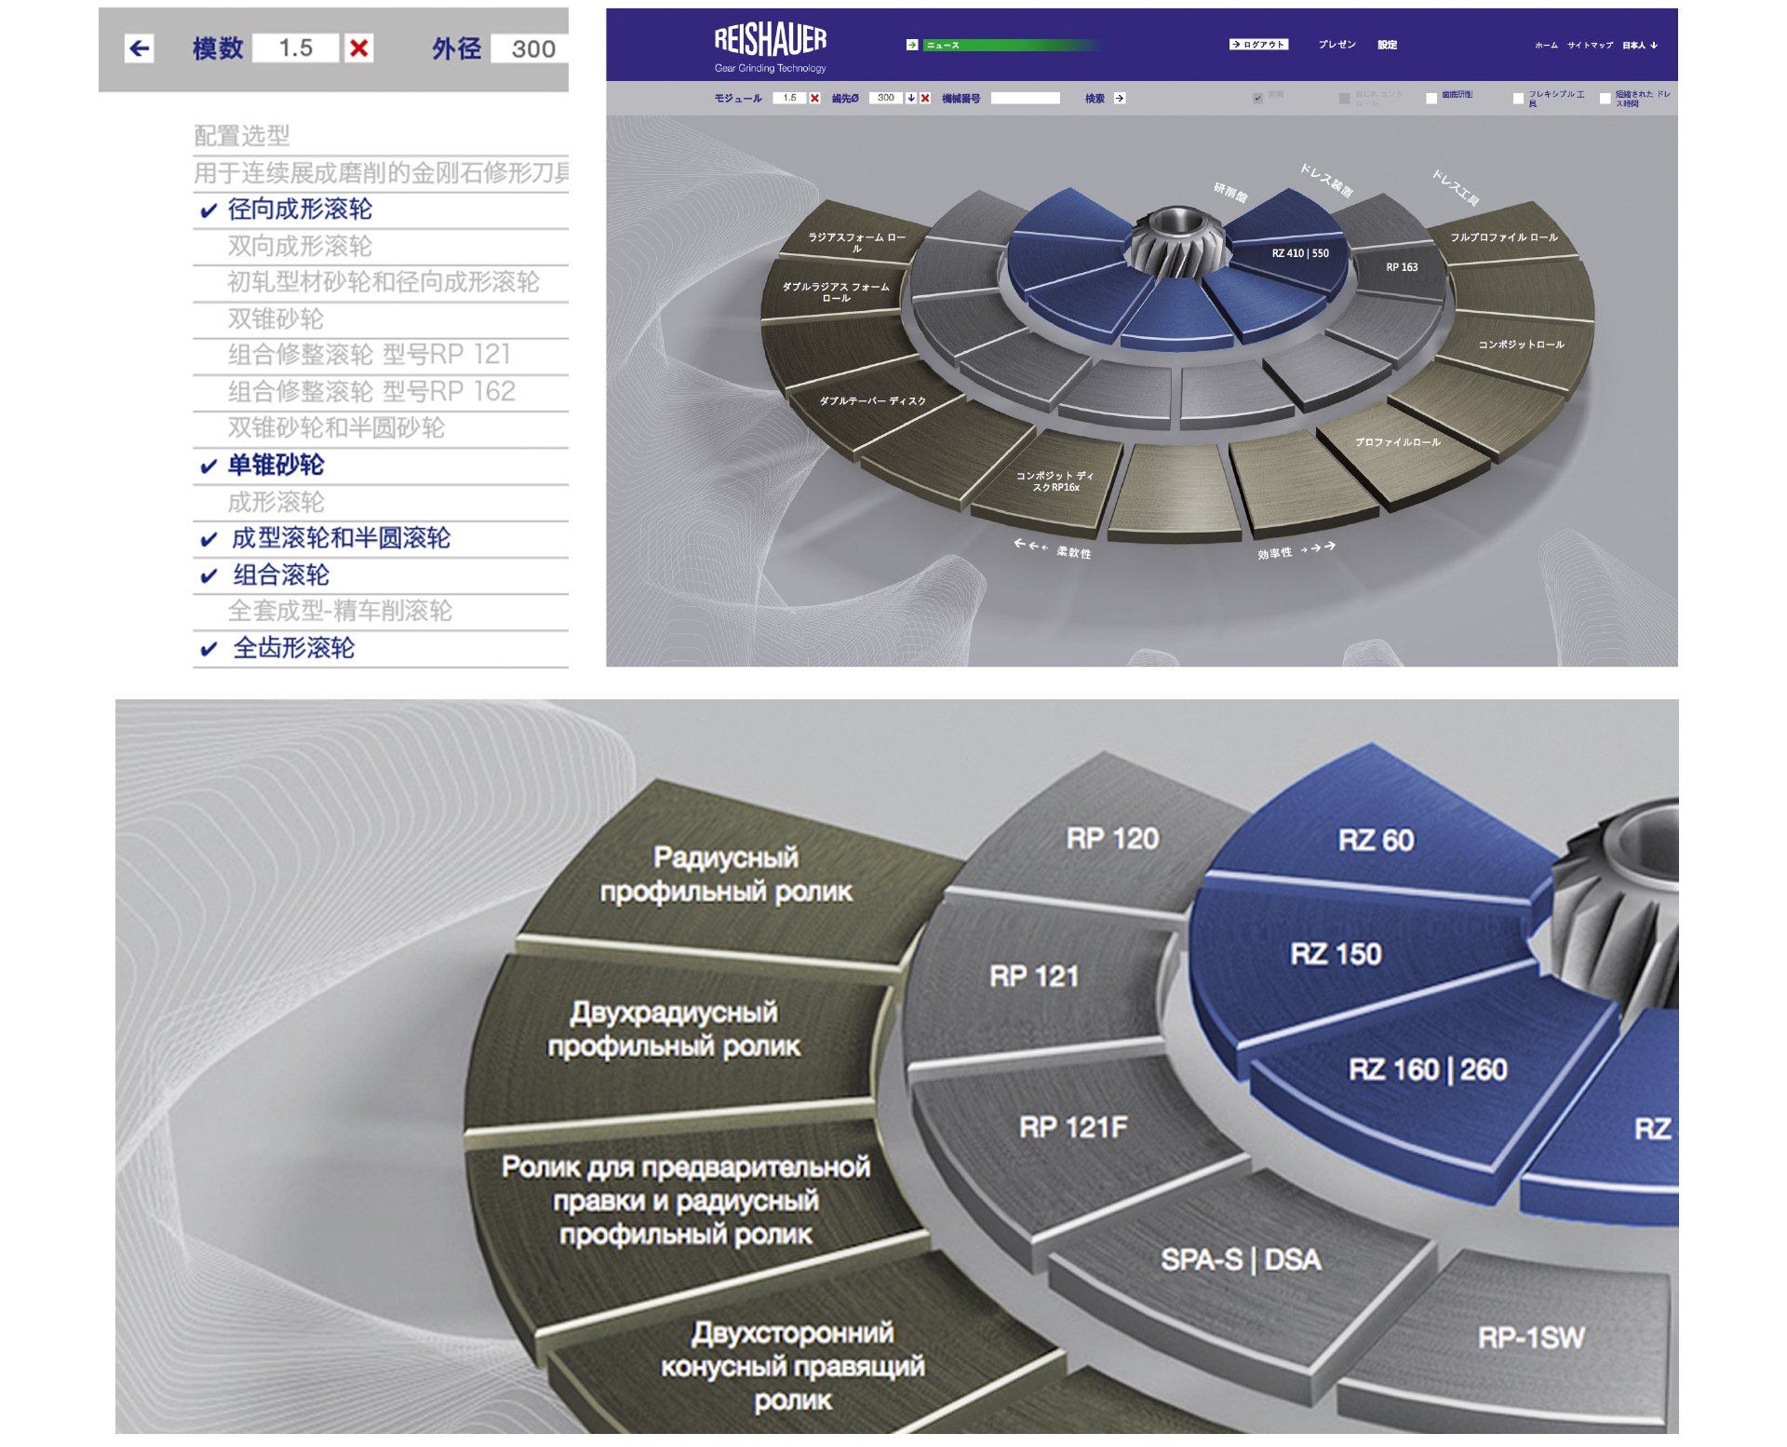Click the モジュール field showing 1.5
The width and height of the screenshot is (1787, 1447).
pos(790,98)
